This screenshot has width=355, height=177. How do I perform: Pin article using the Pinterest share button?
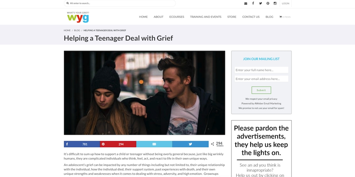118,144
